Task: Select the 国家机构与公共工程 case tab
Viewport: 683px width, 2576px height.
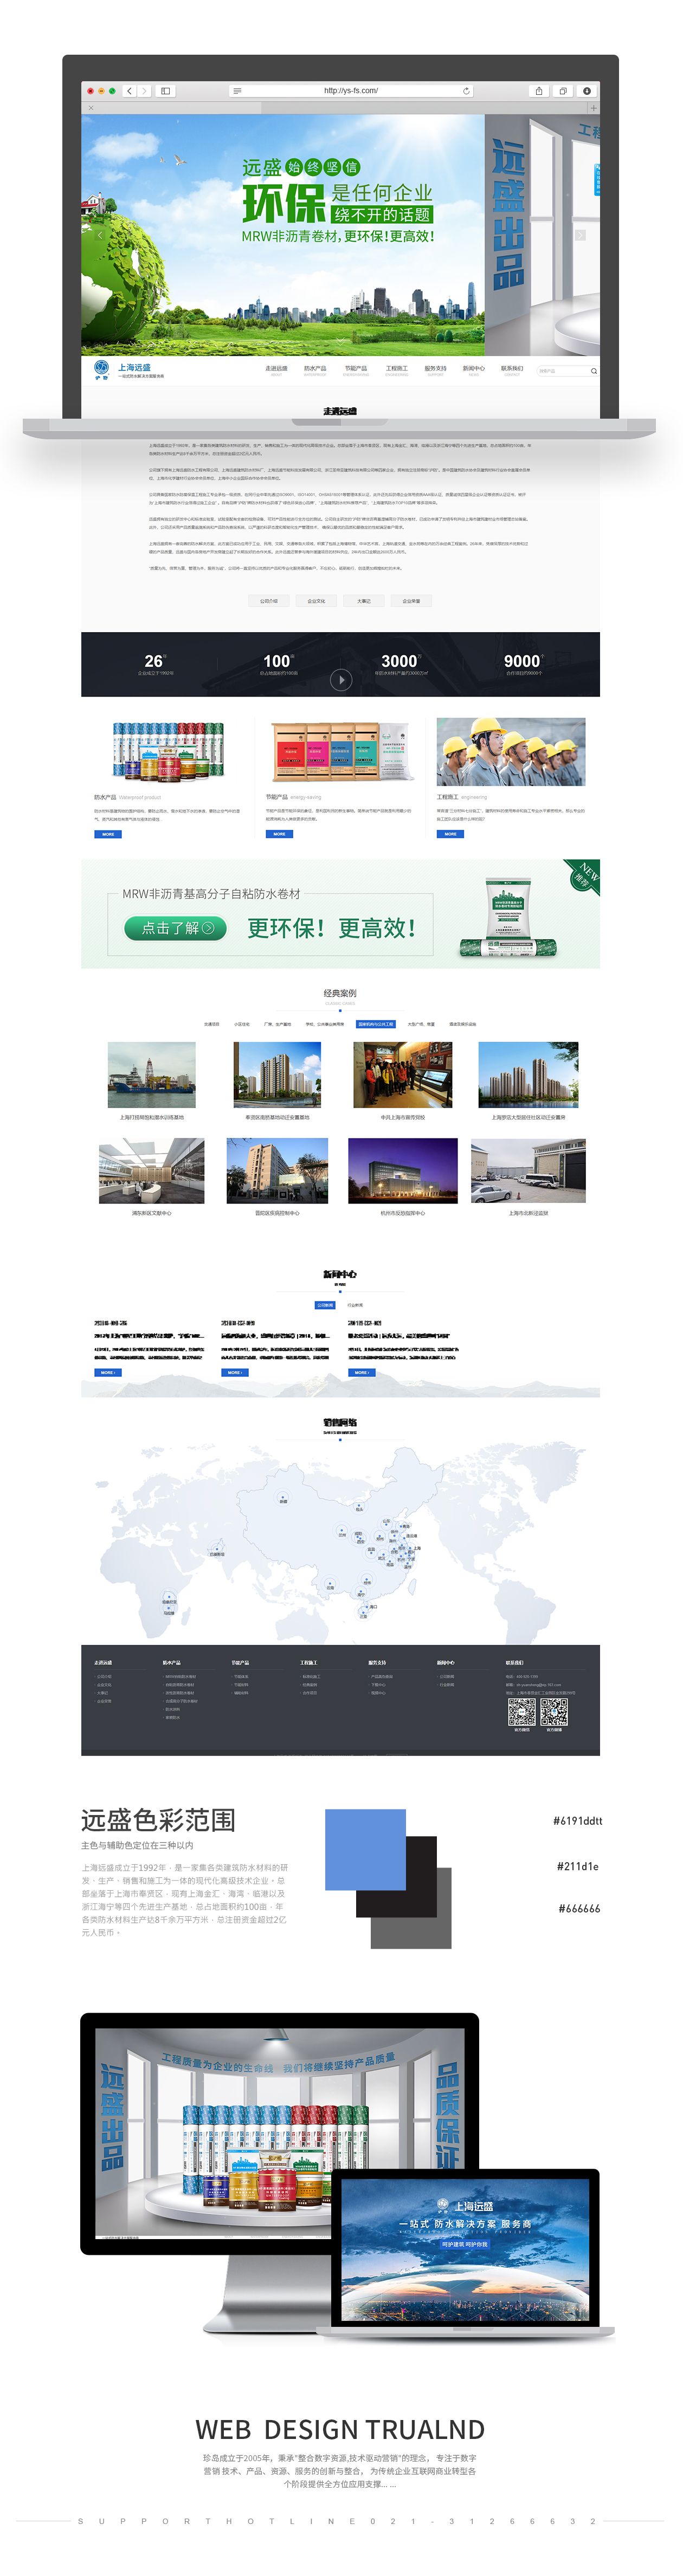Action: click(x=376, y=1024)
